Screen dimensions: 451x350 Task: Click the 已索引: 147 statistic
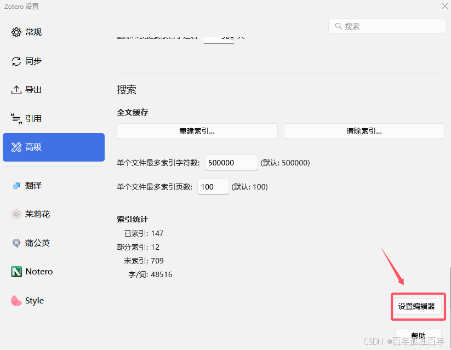(x=144, y=233)
